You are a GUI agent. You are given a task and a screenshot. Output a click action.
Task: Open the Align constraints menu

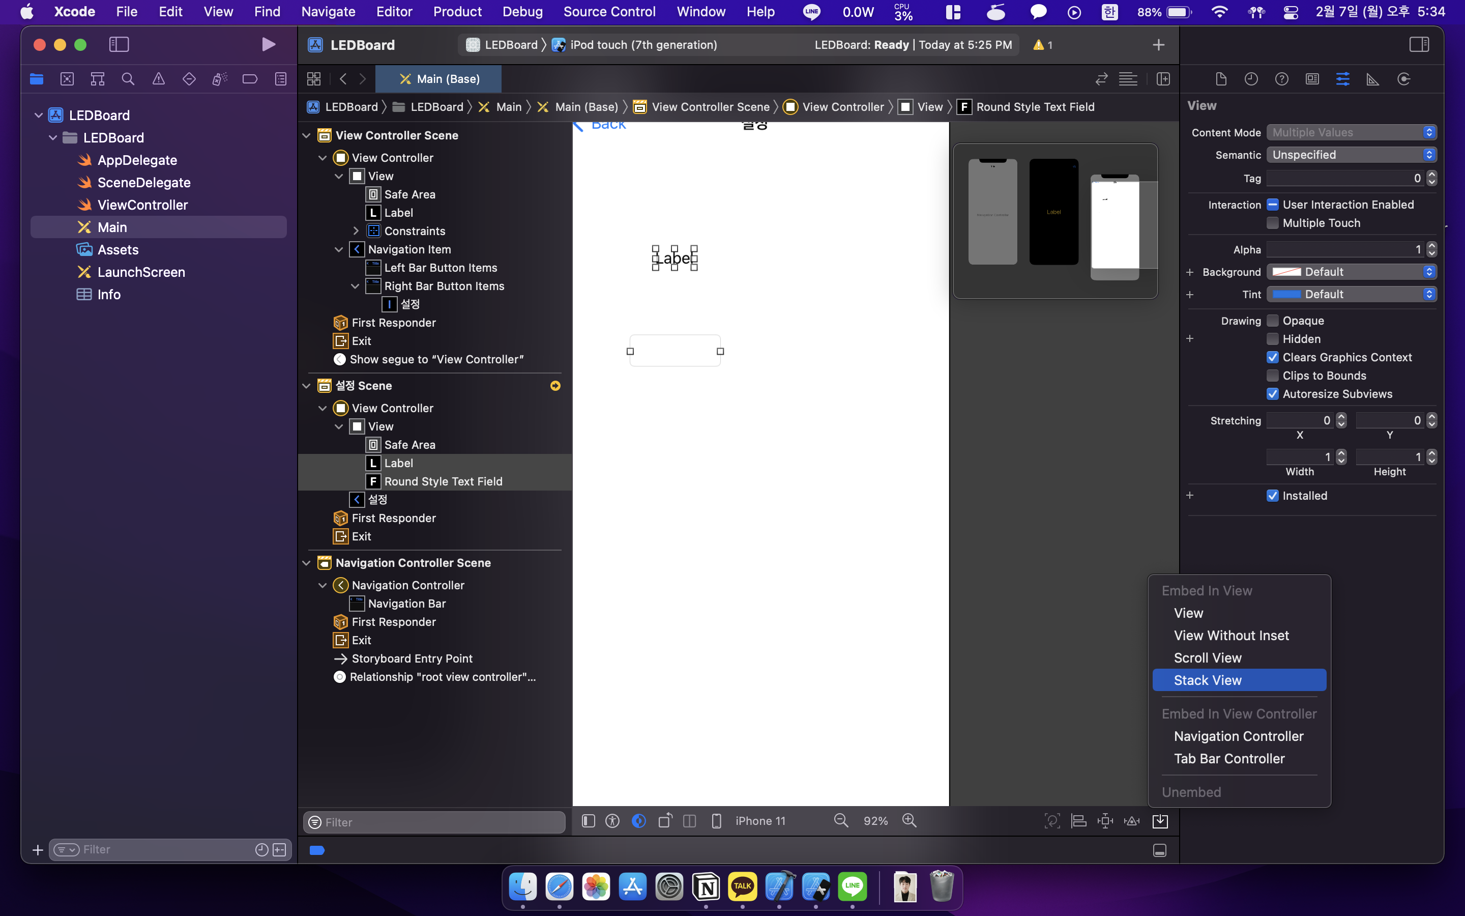coord(1079,821)
